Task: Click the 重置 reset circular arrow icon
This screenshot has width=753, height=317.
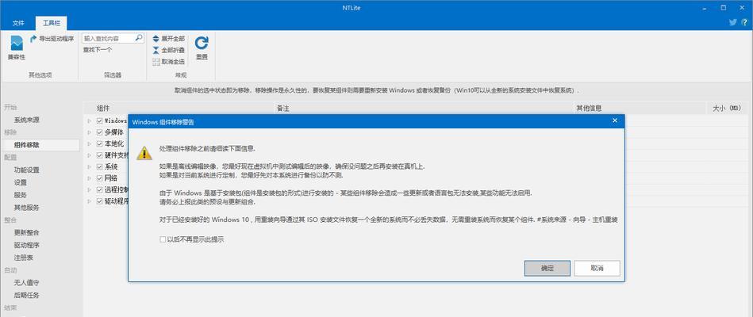Action: [x=202, y=43]
